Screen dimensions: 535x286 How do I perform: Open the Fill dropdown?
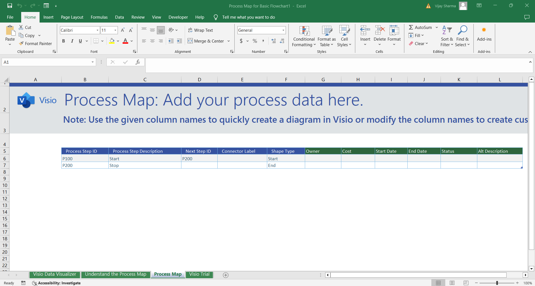click(416, 35)
